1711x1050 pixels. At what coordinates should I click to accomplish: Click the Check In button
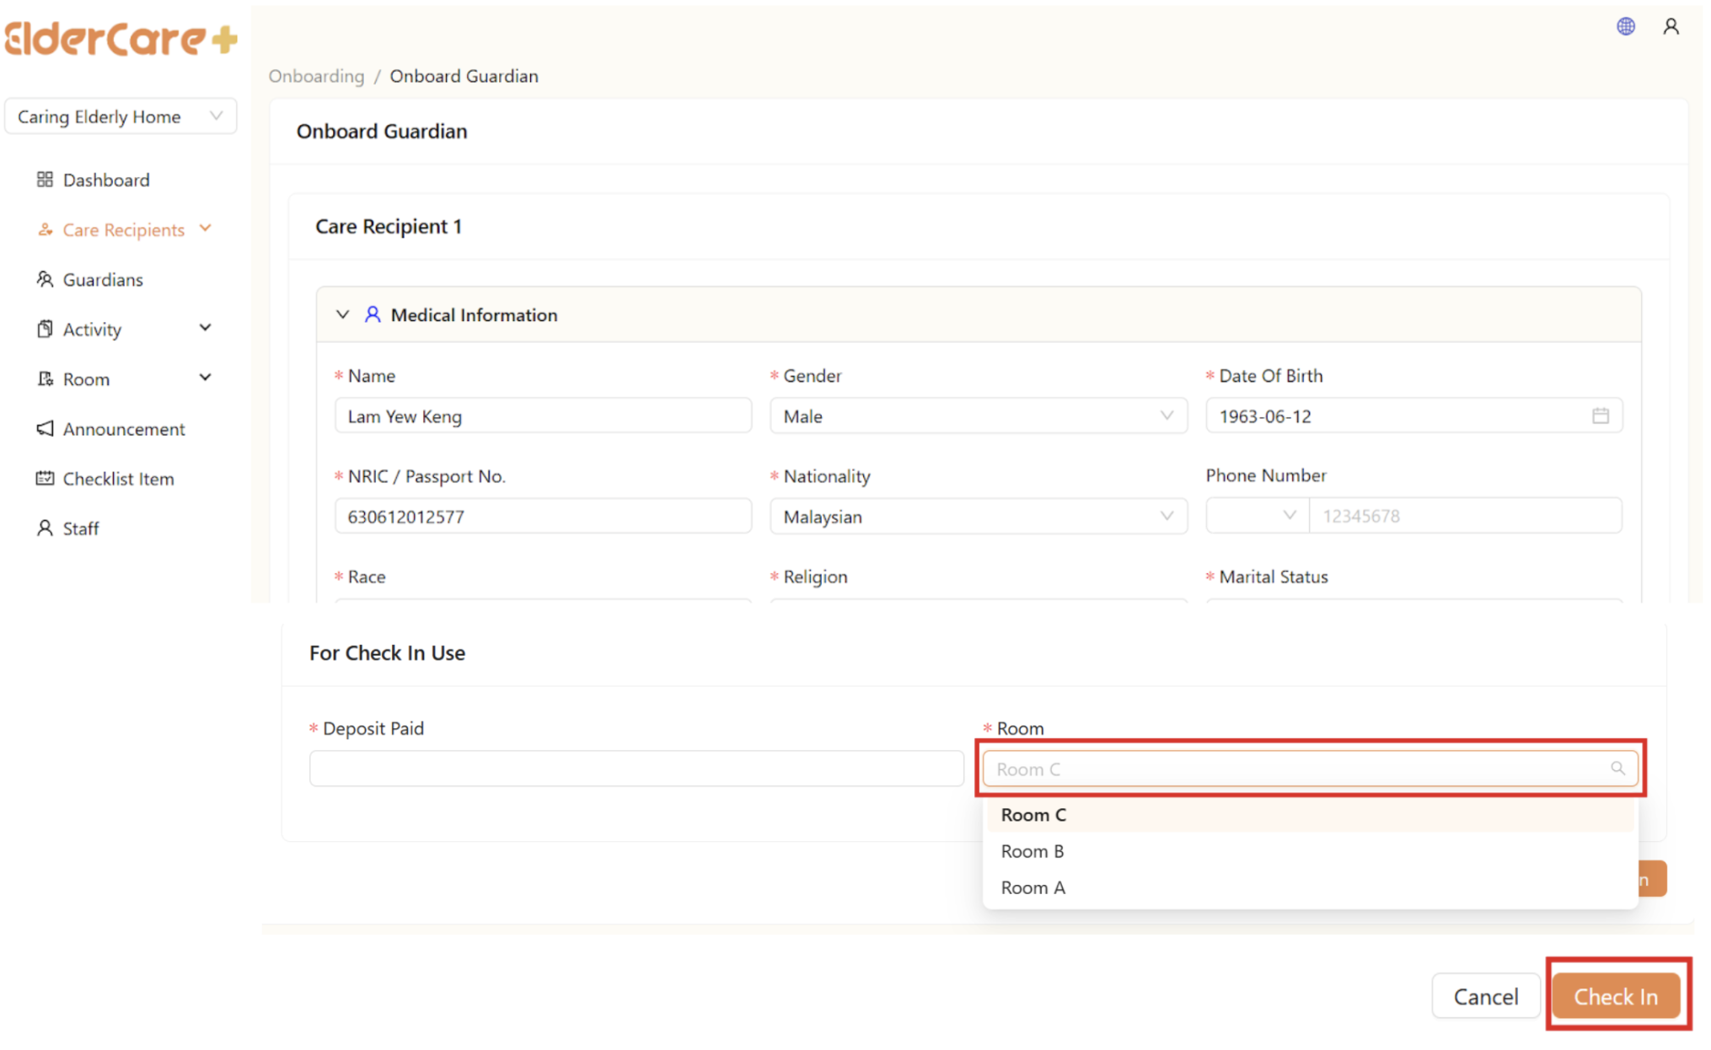[1615, 996]
